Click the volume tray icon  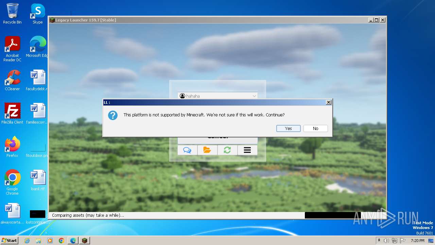click(386, 241)
